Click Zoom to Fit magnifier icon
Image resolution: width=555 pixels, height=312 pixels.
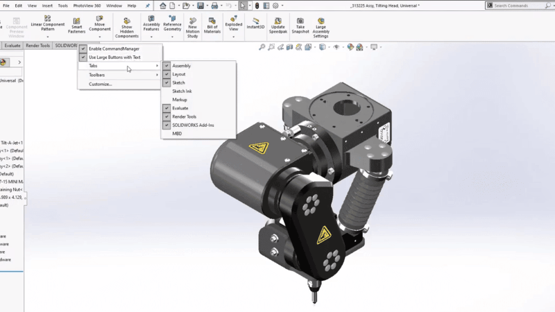262,47
